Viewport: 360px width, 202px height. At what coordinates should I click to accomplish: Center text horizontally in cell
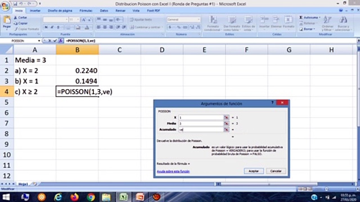(x=105, y=27)
